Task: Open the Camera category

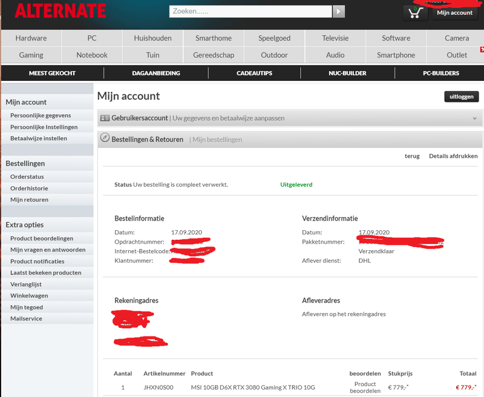Action: [x=457, y=38]
